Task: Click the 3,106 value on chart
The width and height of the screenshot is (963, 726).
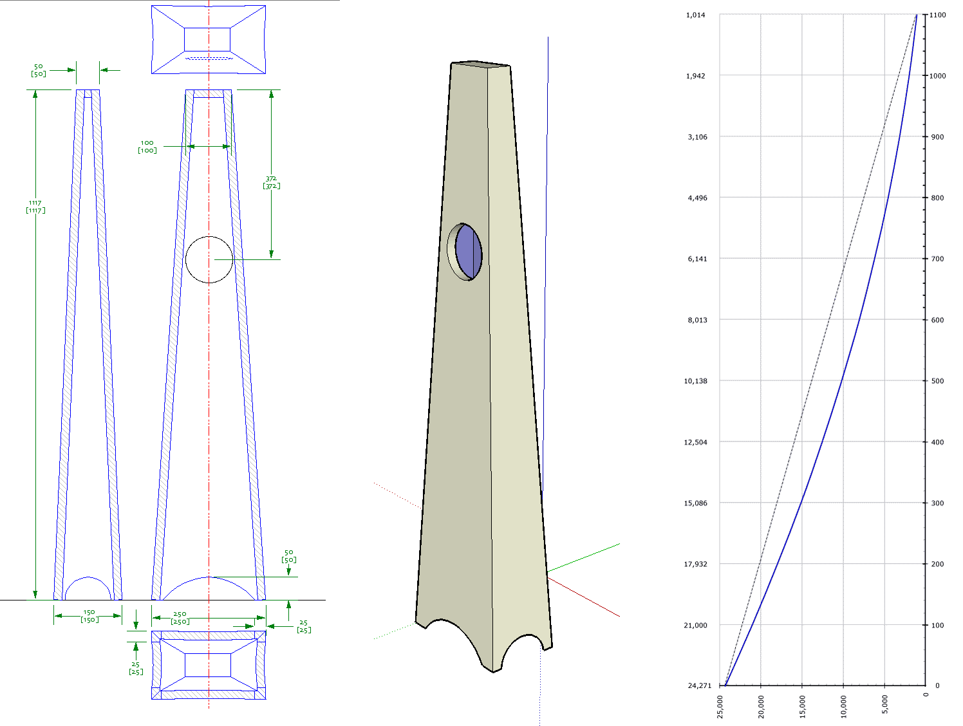Action: [x=697, y=137]
